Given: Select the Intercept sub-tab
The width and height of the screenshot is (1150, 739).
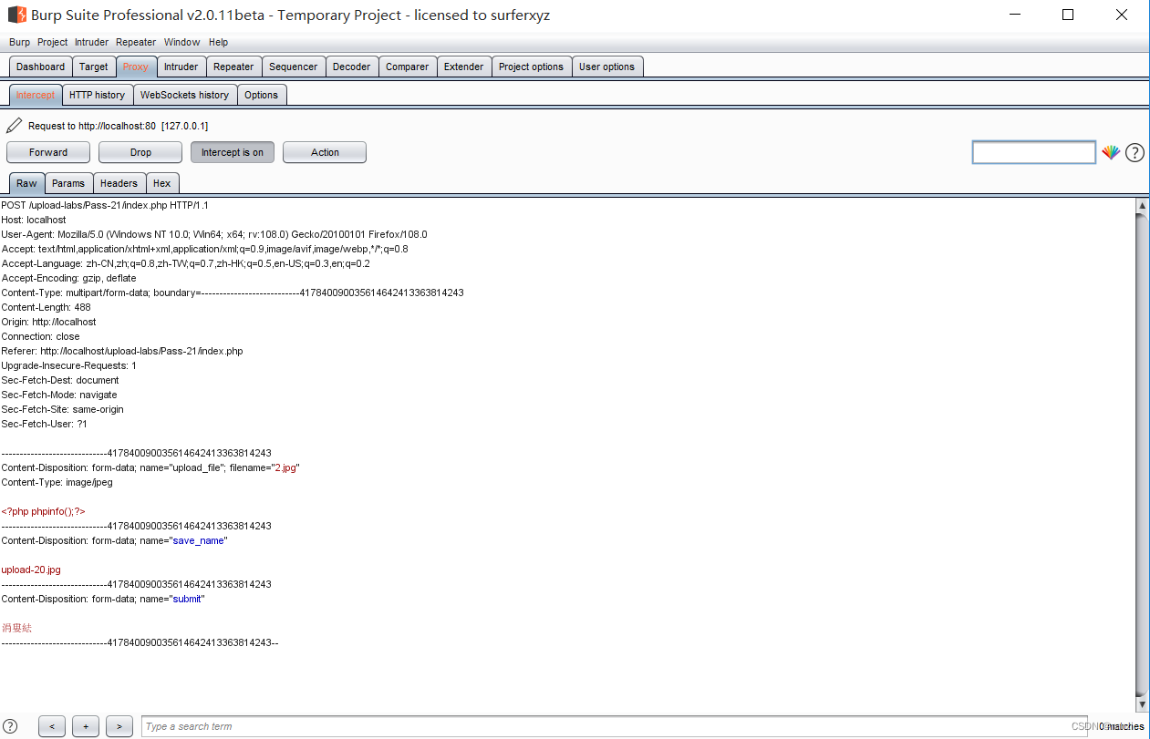Looking at the screenshot, I should (x=36, y=95).
